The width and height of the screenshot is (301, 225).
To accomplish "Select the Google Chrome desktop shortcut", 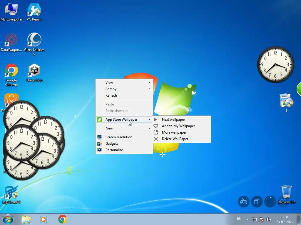I will tap(11, 75).
